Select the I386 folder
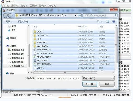Image resolution: width=133 pixels, height=101 pixels. tap(74, 39)
